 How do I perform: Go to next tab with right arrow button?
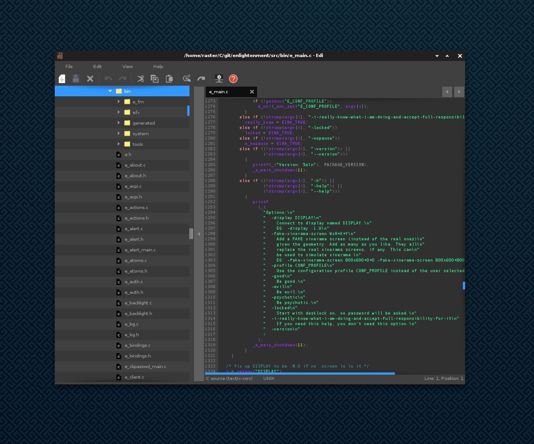(x=459, y=91)
